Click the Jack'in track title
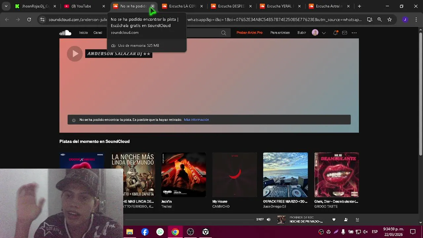 [167, 201]
